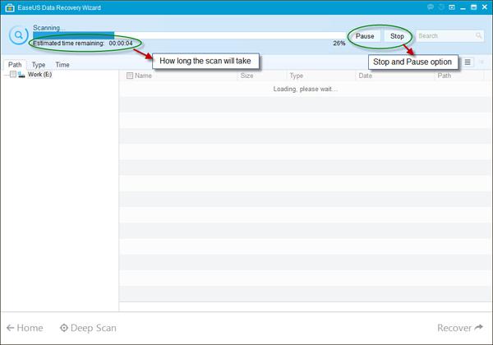The height and width of the screenshot is (345, 493).
Task: Click into the Search field
Action: pos(444,36)
